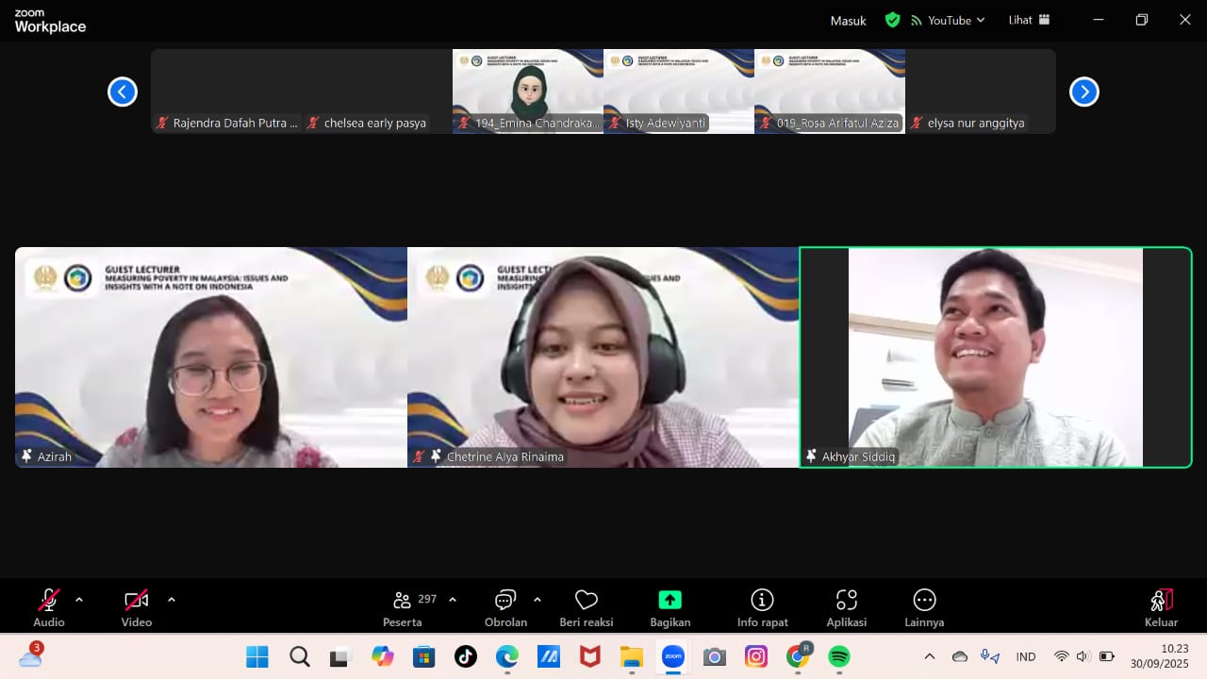Open Info rapat meeting information

click(762, 606)
